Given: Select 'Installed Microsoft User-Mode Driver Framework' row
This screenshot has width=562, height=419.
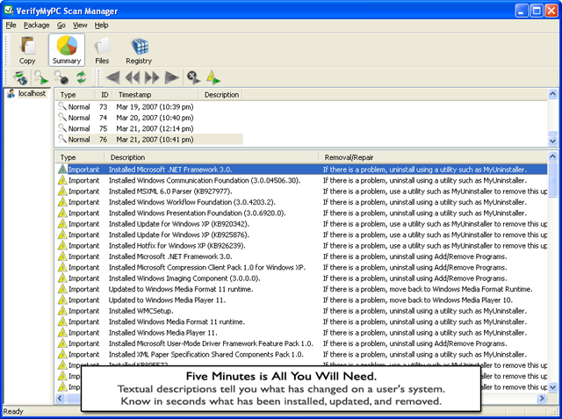Looking at the screenshot, I should pos(302,343).
